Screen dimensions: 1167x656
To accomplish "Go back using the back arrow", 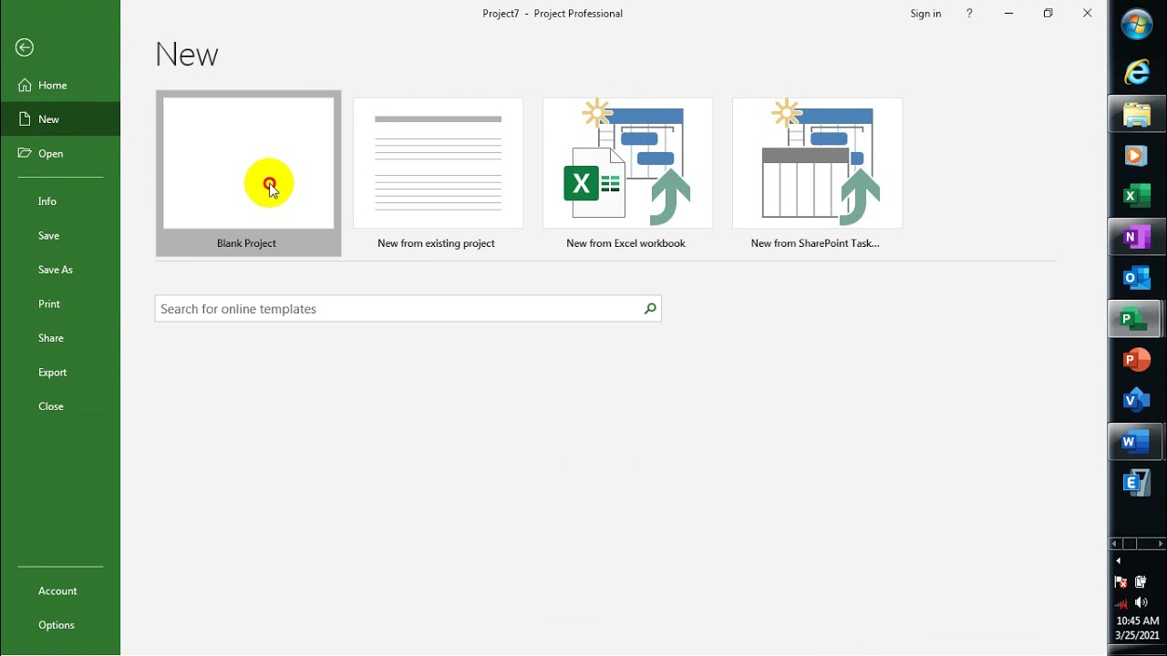I will pos(25,47).
